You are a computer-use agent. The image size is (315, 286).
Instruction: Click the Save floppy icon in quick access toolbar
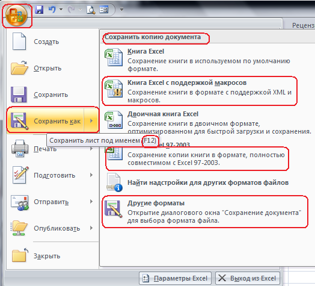click(x=39, y=10)
